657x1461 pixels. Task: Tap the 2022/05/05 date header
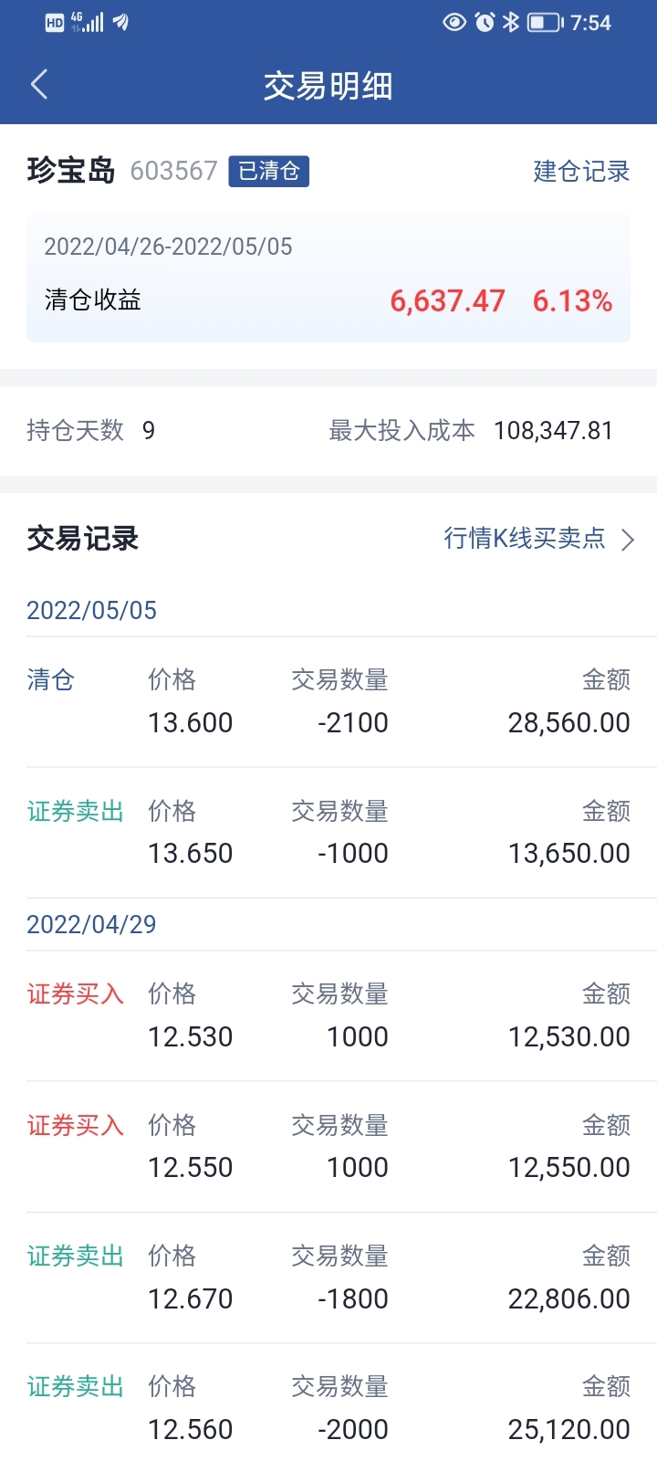(x=91, y=610)
